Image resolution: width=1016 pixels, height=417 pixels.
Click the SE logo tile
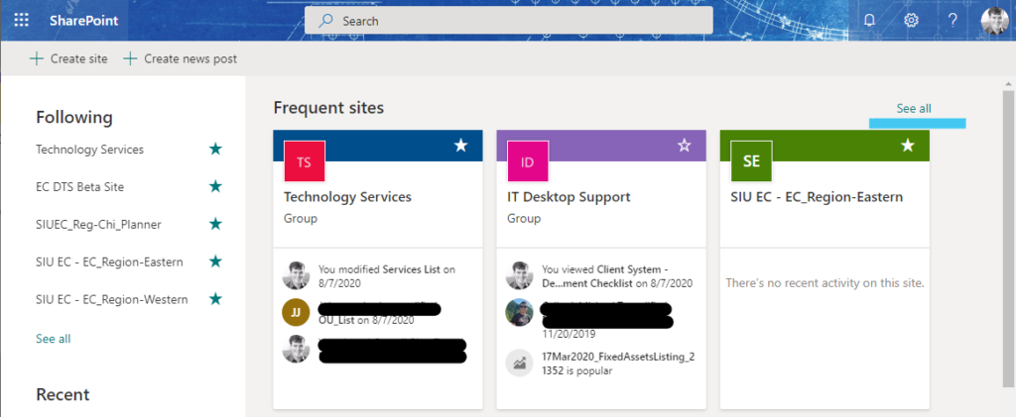(x=751, y=161)
